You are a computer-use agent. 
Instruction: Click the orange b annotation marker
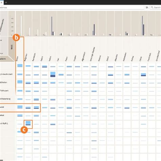coord(16,38)
